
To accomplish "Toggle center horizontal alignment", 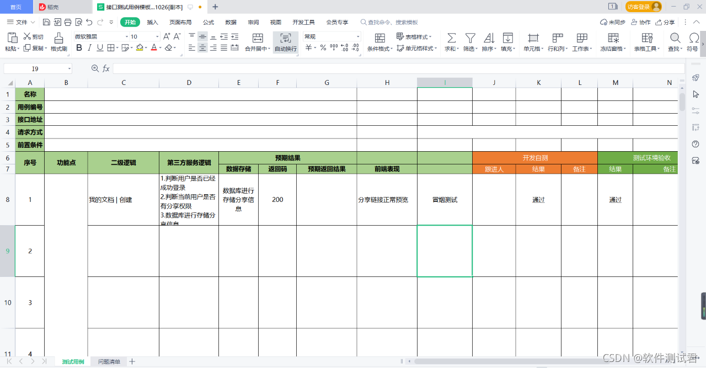I will tap(202, 48).
